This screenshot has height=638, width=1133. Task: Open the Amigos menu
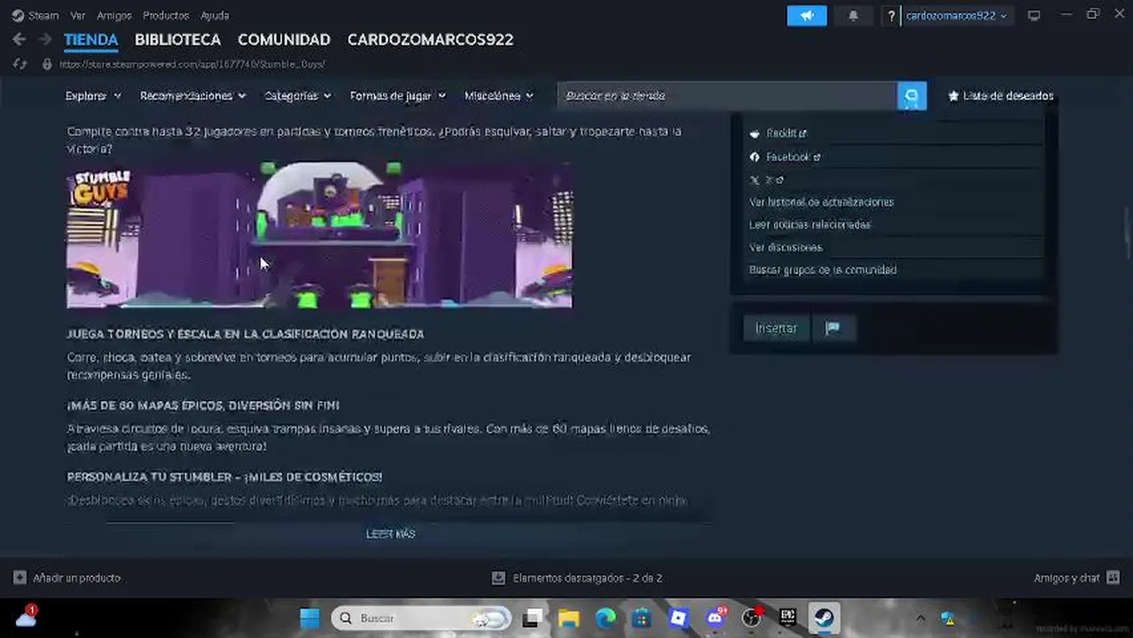pyautogui.click(x=114, y=15)
